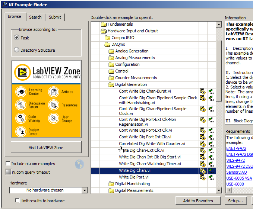Click the example list scroll down arrow

coord(219,190)
